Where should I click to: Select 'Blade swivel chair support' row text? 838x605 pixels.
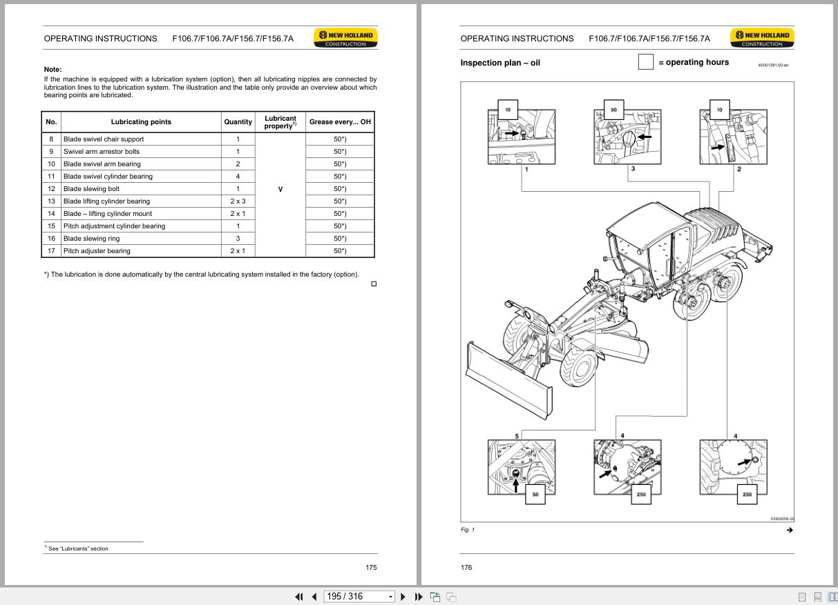tap(104, 139)
